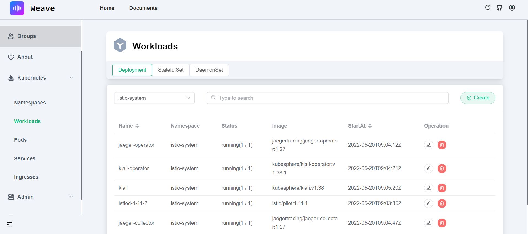Edit the kiali deployment

coord(428,188)
